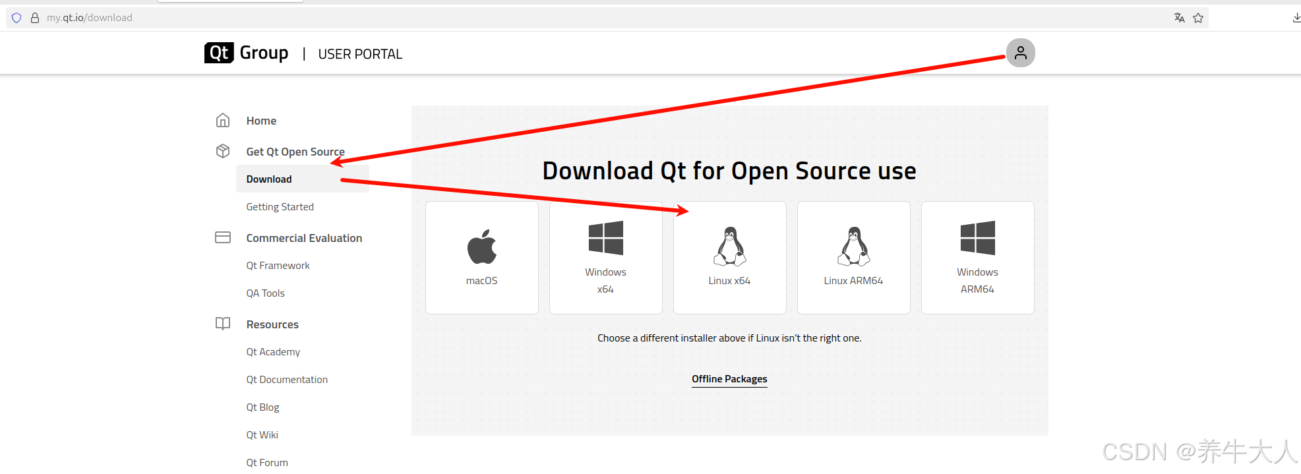The image size is (1301, 474).
Task: Click the browser translate page icon
Action: (1179, 18)
